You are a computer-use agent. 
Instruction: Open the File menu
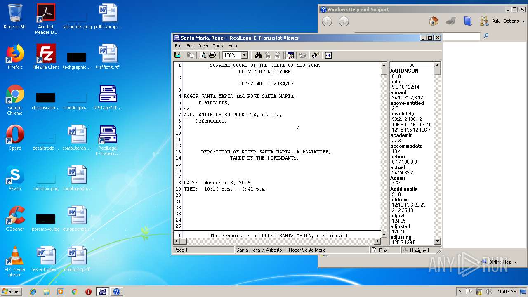point(178,46)
